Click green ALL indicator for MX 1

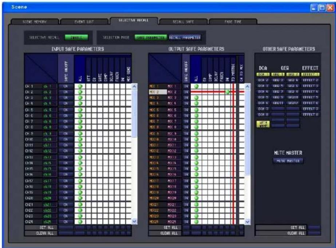(x=196, y=86)
